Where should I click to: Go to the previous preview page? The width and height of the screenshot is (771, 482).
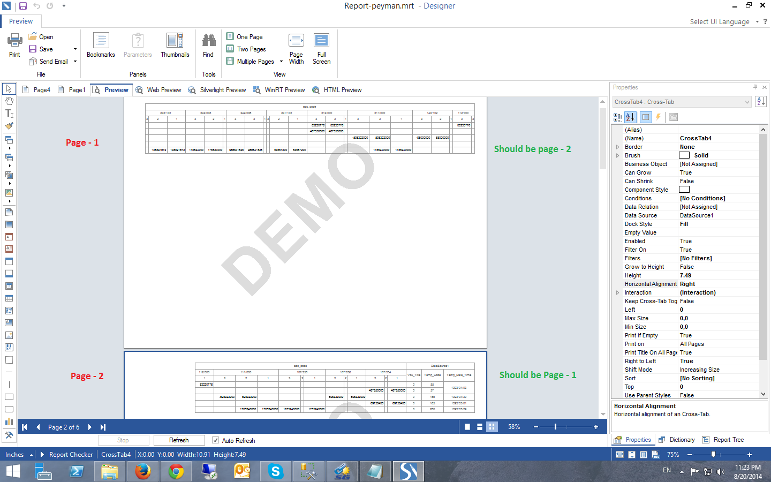pyautogui.click(x=38, y=427)
